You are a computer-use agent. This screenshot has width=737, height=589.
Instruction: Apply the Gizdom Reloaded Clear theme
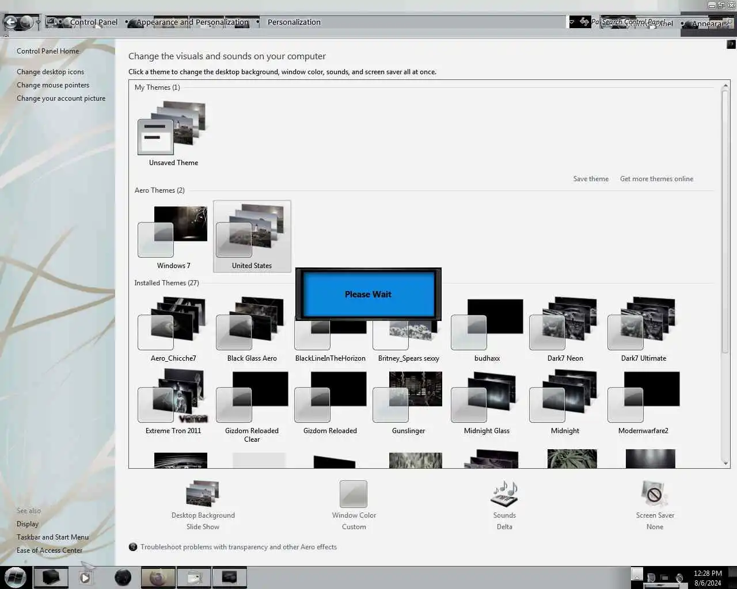tap(252, 406)
